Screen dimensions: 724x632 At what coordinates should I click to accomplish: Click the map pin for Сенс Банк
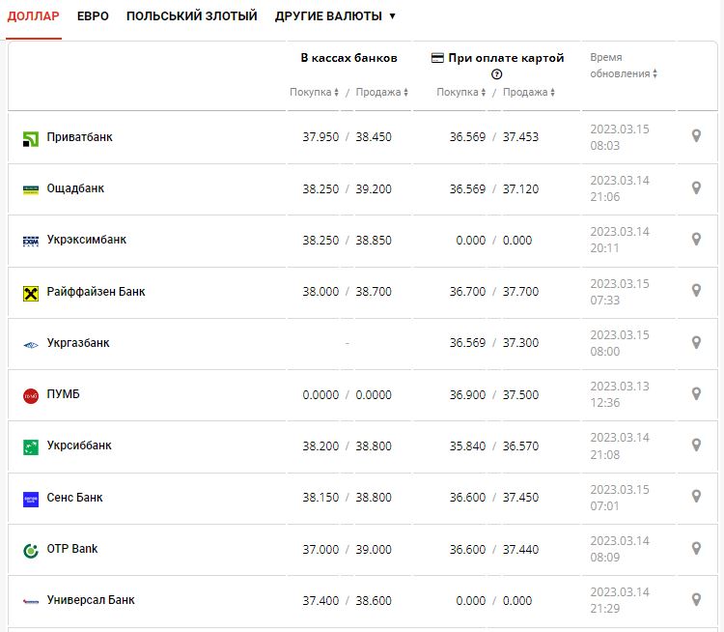[x=696, y=497]
